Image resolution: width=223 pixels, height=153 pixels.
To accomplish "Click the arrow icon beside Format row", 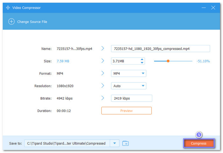I will click(103, 73).
